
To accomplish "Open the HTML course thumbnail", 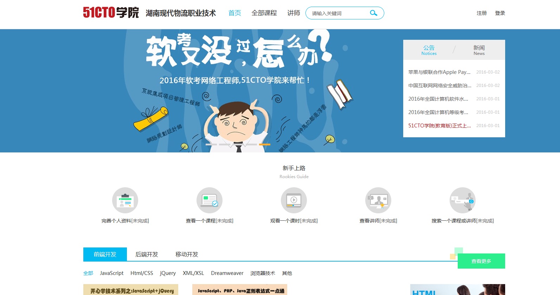I will pyautogui.click(x=458, y=289).
